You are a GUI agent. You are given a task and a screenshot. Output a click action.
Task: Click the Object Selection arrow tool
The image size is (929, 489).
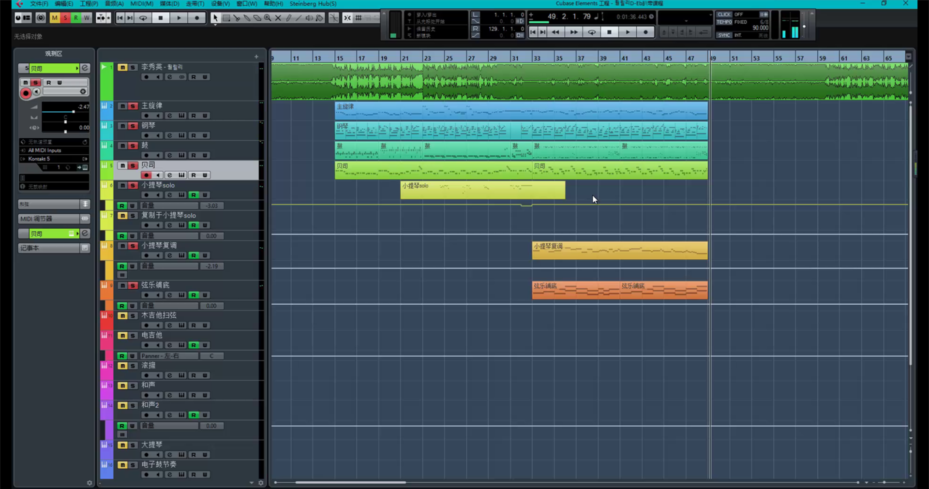coord(215,18)
